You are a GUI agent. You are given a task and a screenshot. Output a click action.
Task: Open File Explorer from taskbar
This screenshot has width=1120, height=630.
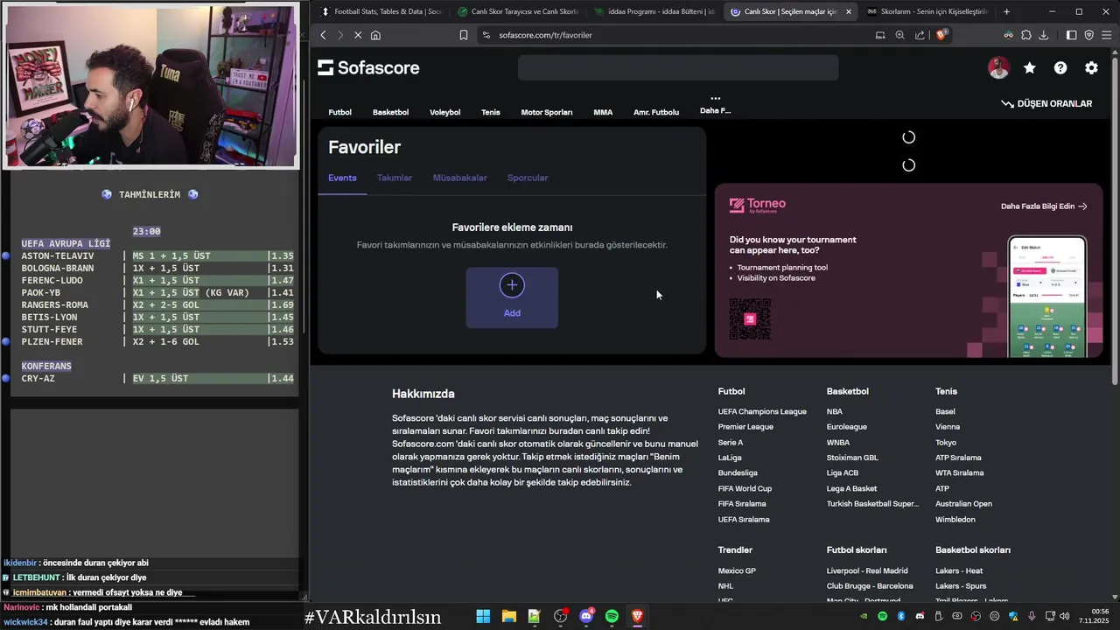tap(508, 616)
